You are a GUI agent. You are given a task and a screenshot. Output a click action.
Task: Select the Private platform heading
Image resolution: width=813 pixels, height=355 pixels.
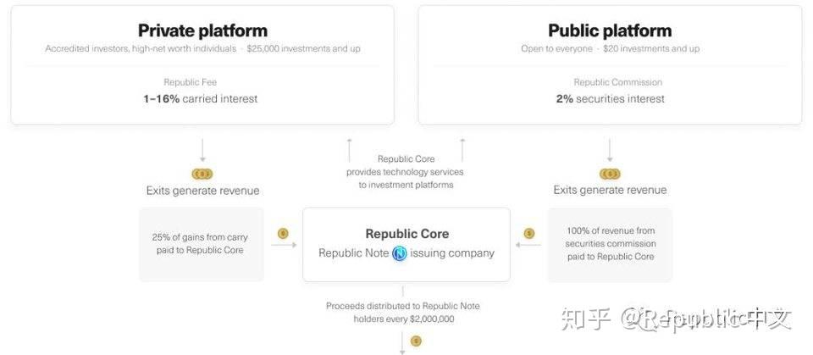coord(202,31)
